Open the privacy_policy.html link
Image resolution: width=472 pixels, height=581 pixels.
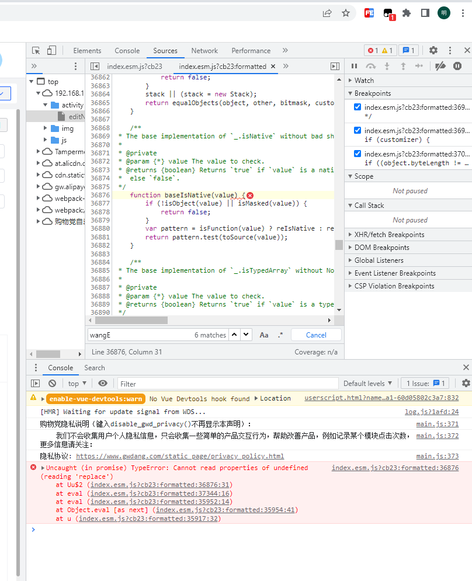[180, 456]
